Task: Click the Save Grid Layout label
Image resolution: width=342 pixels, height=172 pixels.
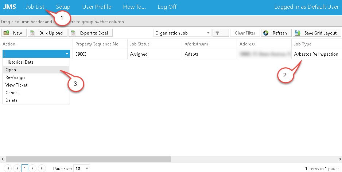Action: click(320, 33)
